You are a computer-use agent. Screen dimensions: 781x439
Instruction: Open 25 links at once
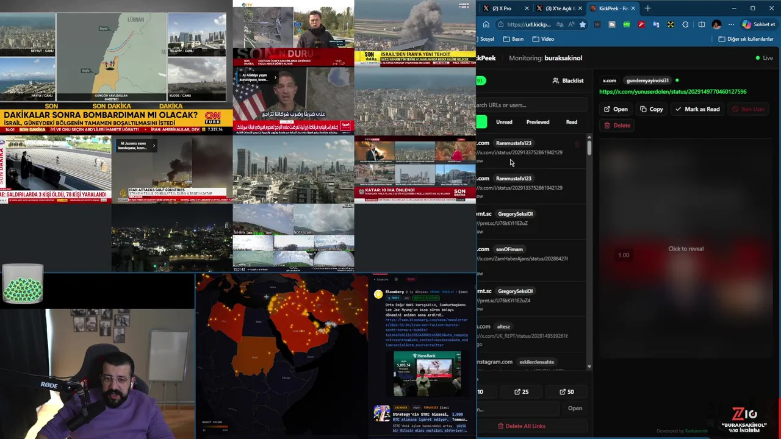tap(521, 391)
